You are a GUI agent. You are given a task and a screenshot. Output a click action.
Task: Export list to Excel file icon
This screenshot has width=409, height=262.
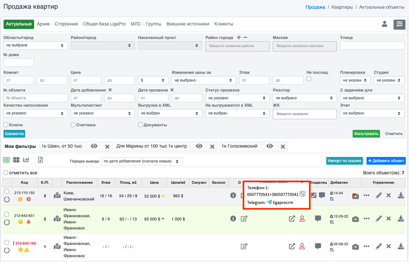(40, 160)
